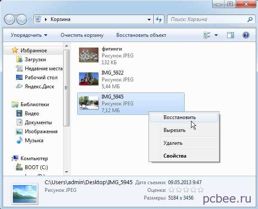
Task: Click the Back navigation arrow button
Action: (9, 19)
